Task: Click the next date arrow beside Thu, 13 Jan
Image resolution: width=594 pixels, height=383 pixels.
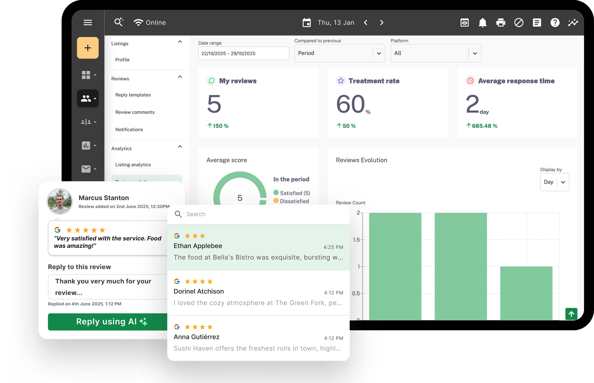Action: pos(382,23)
